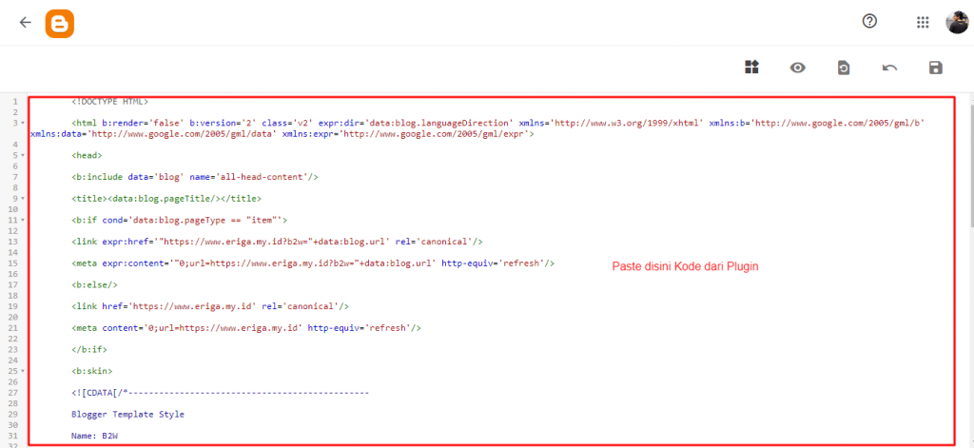Click the <html b:render='false' line
Screen dimensions: 974x448
pos(498,123)
